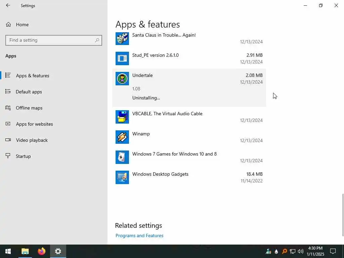Viewport: 344px width, 258px height.
Task: Open Apps for websites settings
Action: click(54, 124)
